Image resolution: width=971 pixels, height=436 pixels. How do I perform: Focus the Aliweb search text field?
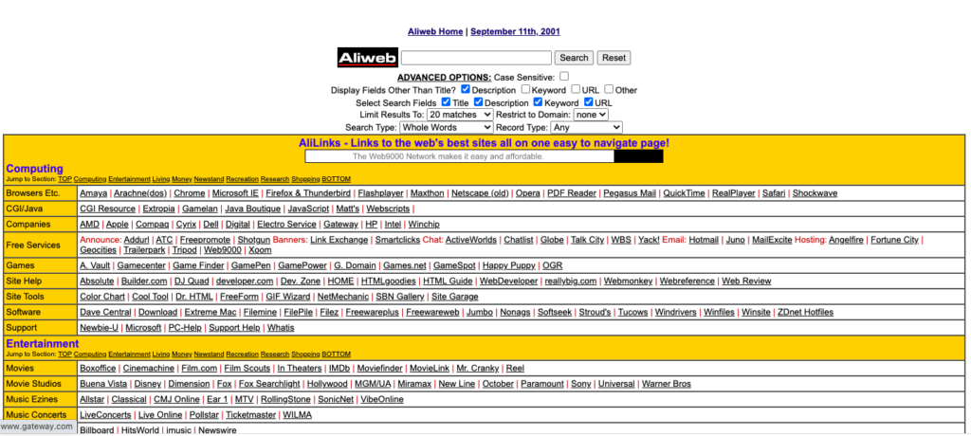pos(476,58)
